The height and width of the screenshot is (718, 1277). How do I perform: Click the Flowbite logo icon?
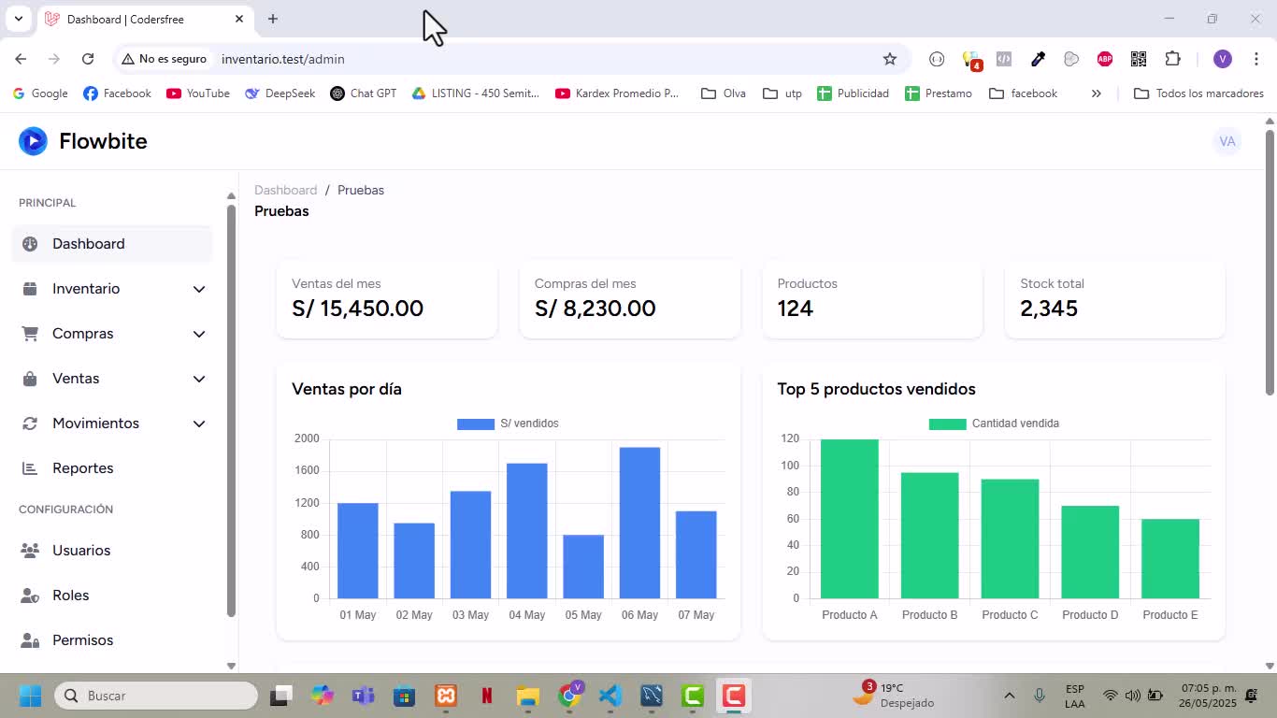33,141
